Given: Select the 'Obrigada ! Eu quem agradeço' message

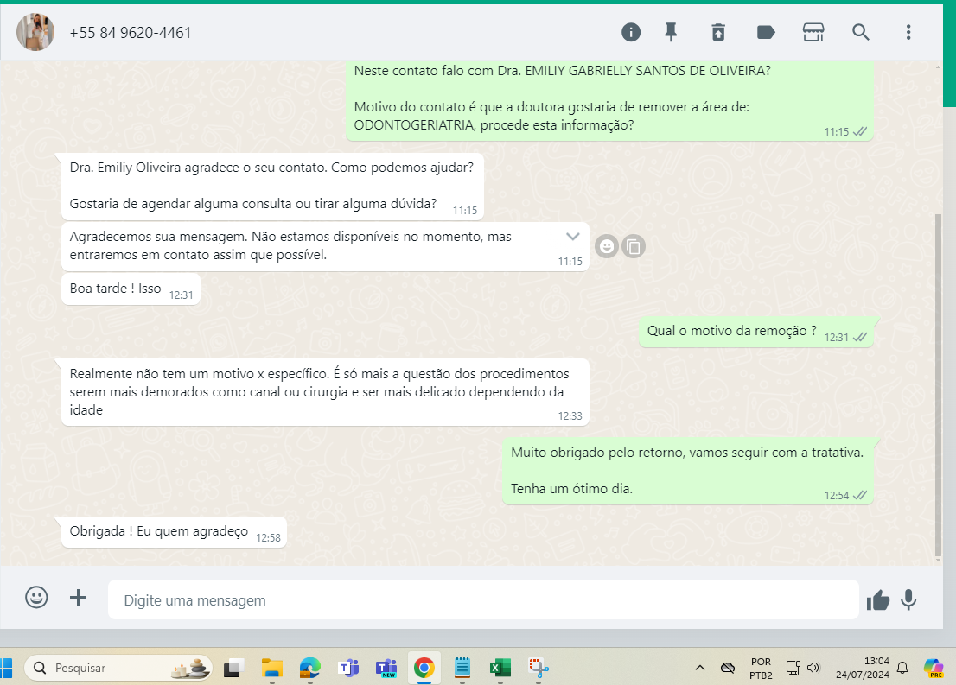Looking at the screenshot, I should pyautogui.click(x=174, y=532).
